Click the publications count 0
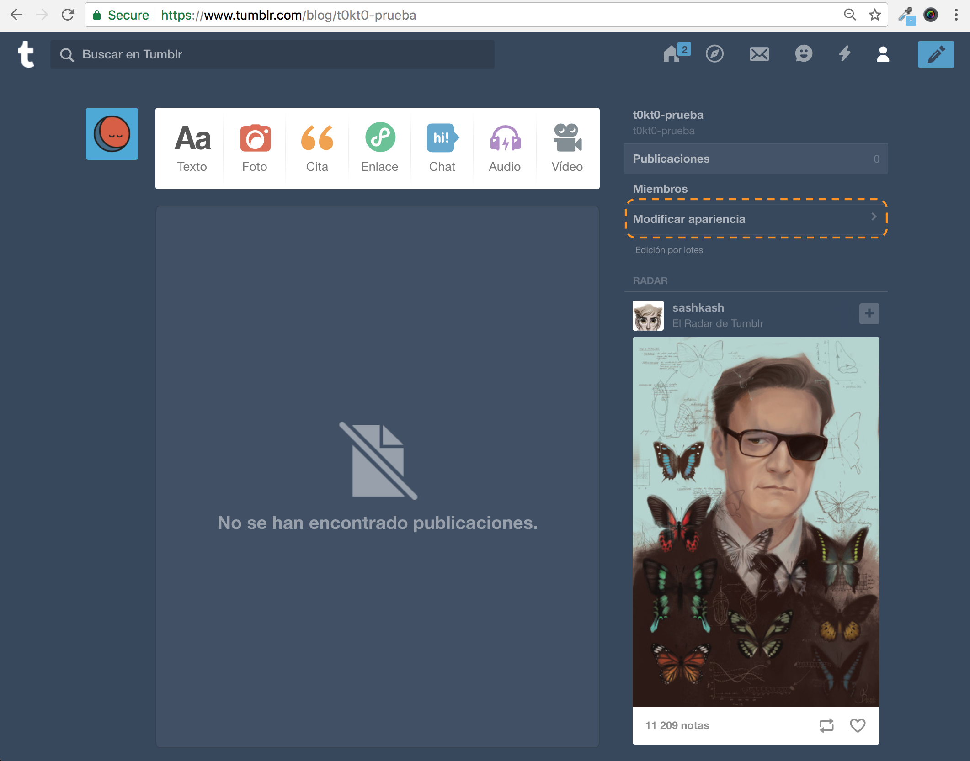Image resolution: width=970 pixels, height=761 pixels. point(876,159)
